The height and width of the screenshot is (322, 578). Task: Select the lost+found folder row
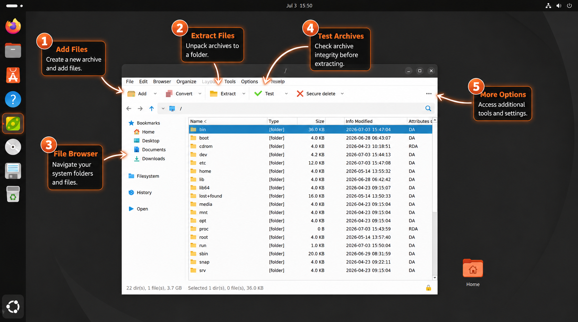(x=310, y=196)
